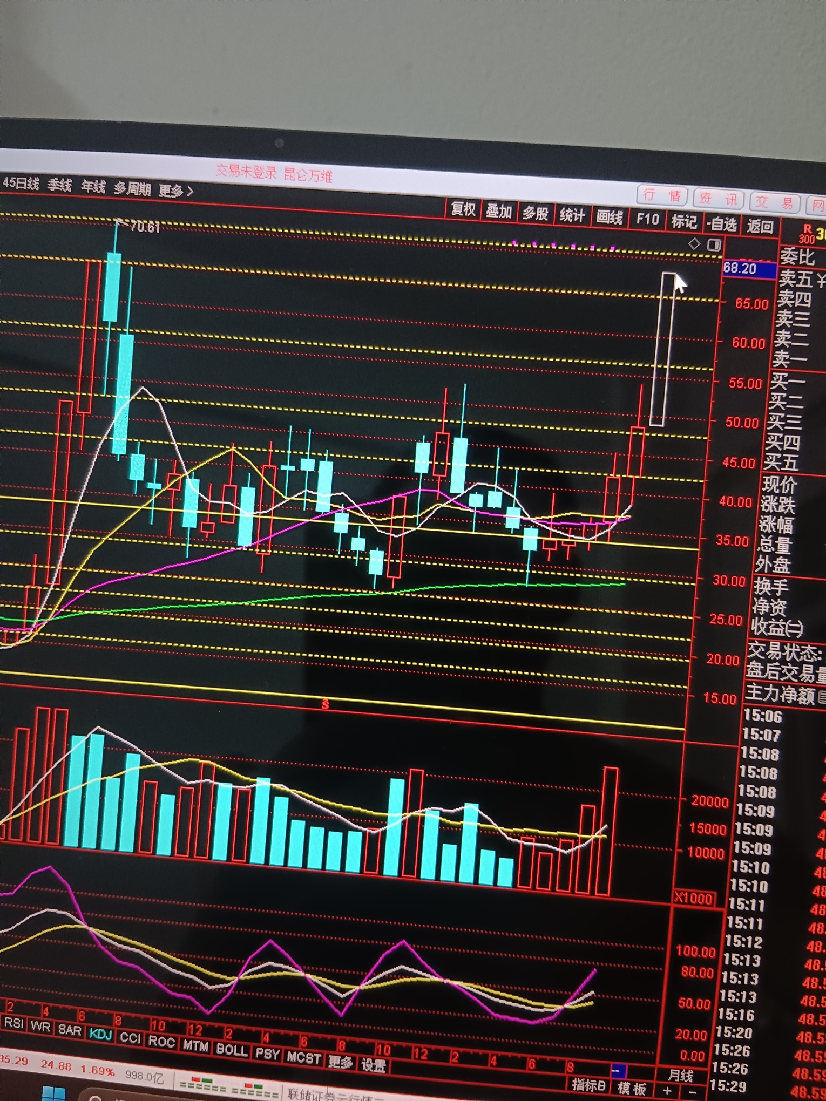Screen dimensions: 826x1101
Task: Click the 998.0亿 status bar value
Action: coord(144,1076)
